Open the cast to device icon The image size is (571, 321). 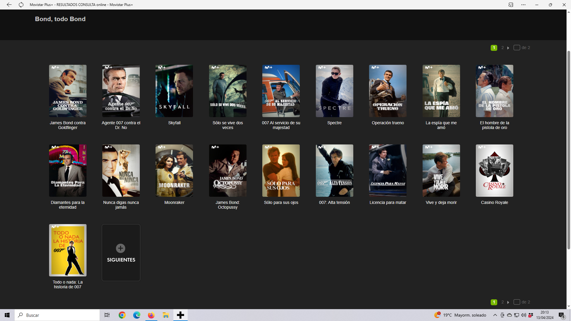click(511, 5)
